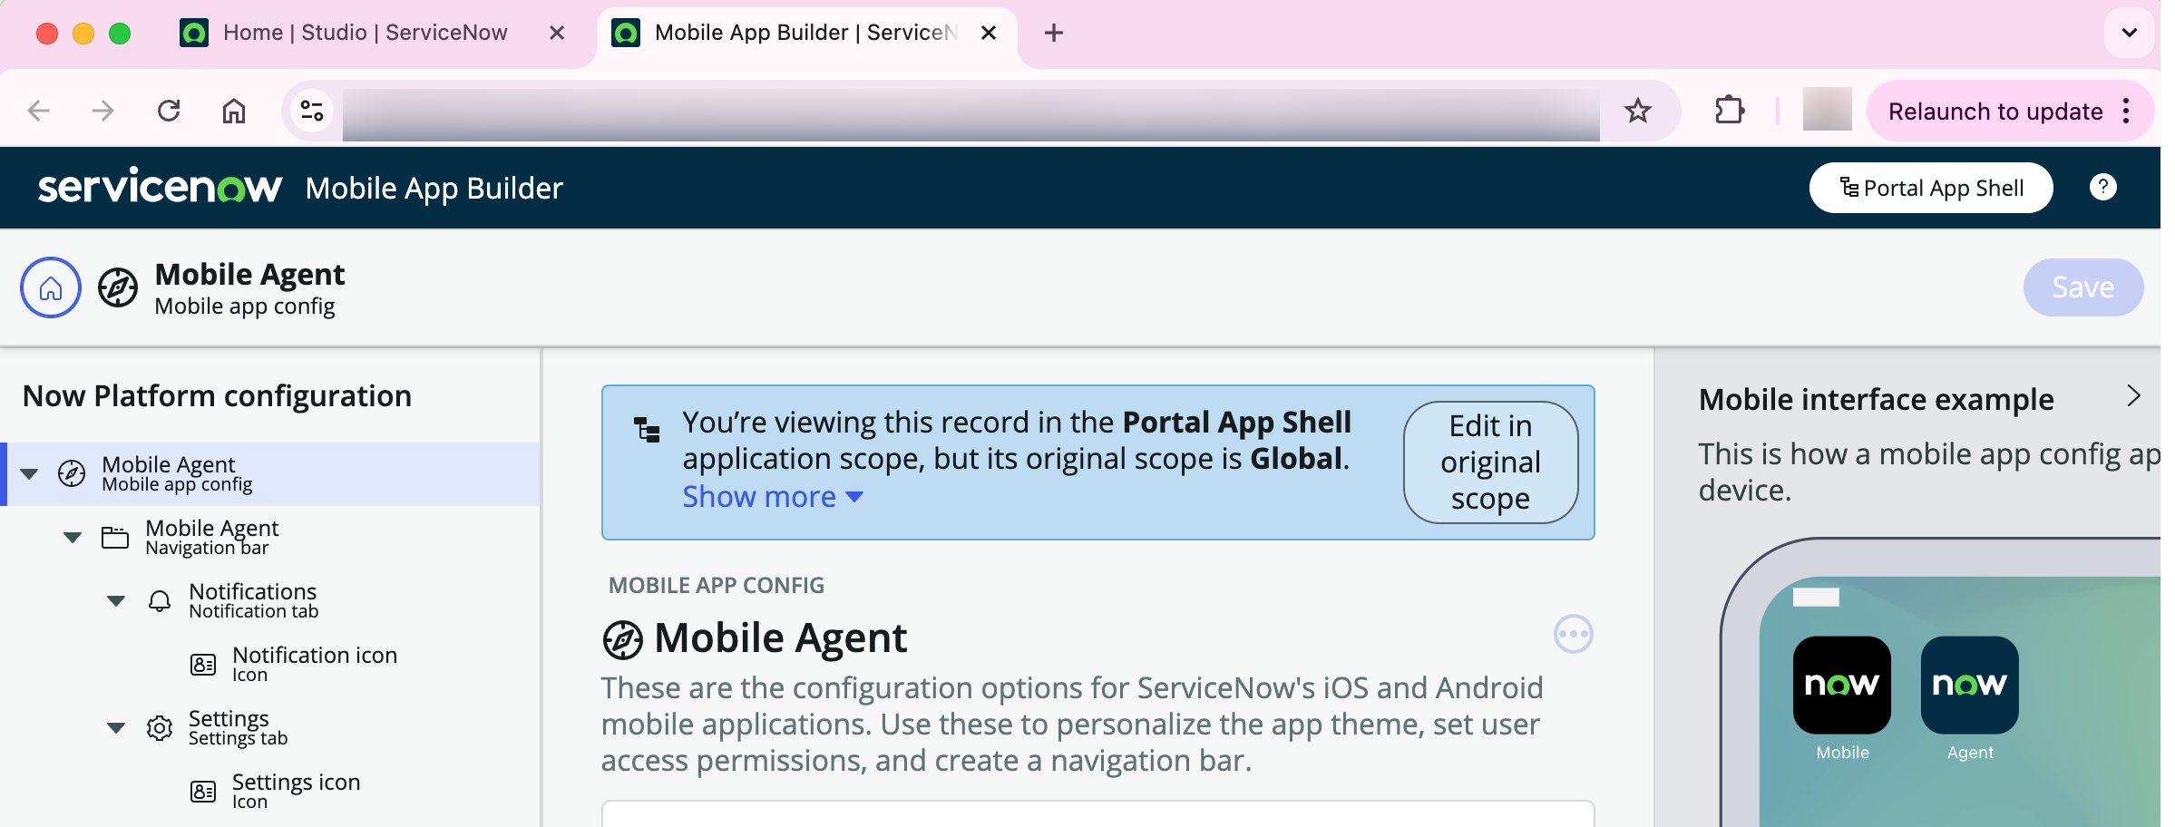Click the Now Platform configuration heading
The image size is (2175, 827).
click(217, 396)
